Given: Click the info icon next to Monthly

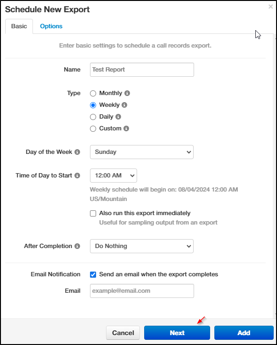Looking at the screenshot, I should [x=127, y=93].
